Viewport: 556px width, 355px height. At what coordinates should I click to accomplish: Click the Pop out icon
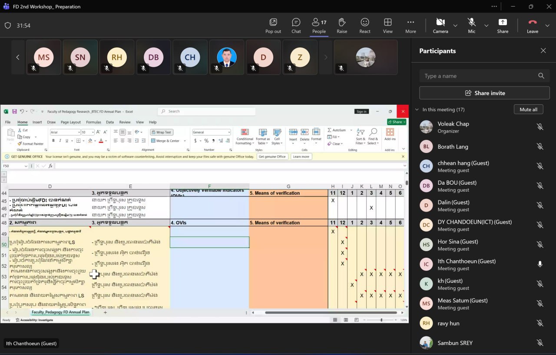point(273,26)
